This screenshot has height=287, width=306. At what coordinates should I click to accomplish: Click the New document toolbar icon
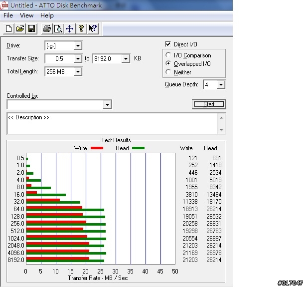click(8, 29)
